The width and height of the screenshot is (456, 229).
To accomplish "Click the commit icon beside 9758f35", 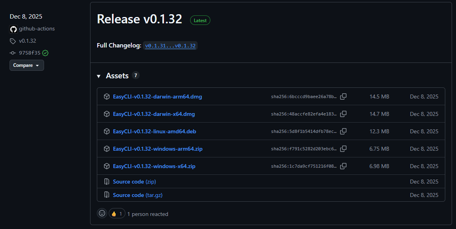I will click(13, 53).
